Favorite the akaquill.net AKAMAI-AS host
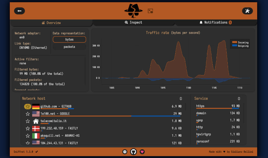 pos(28,136)
